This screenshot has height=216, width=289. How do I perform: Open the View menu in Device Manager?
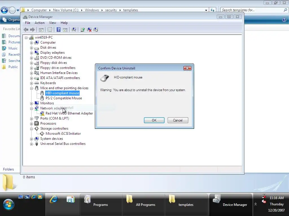52,23
